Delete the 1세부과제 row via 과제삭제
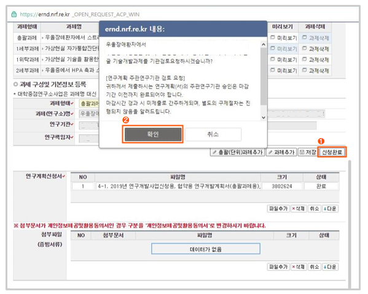Viewport: 368px width, 294px height. pos(315,48)
